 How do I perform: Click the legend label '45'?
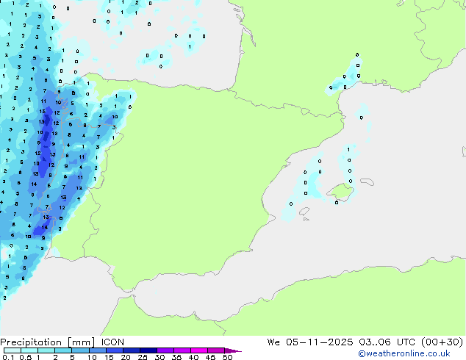coord(210,357)
